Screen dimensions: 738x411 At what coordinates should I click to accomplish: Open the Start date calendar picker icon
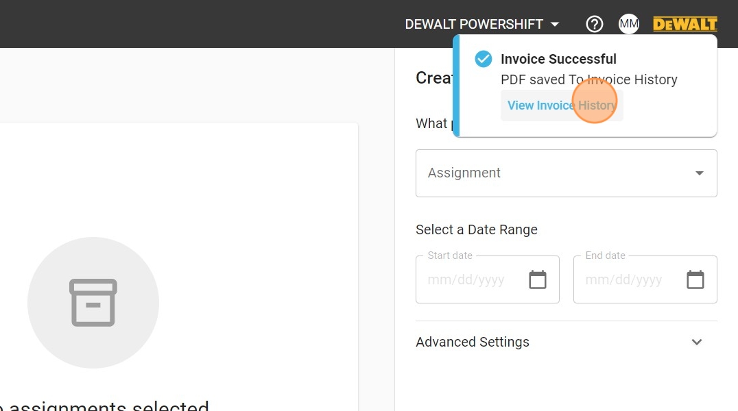coord(538,279)
